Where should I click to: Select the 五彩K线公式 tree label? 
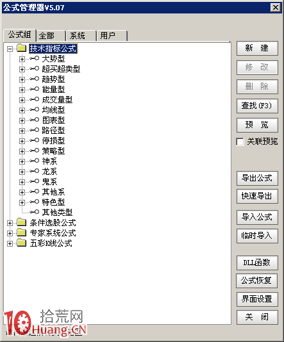(51, 243)
